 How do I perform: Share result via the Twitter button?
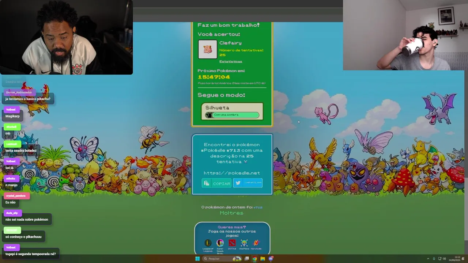point(248,183)
